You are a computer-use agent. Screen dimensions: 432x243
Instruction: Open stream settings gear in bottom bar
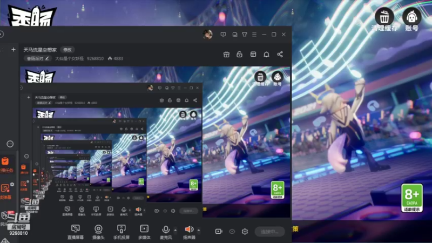click(245, 232)
